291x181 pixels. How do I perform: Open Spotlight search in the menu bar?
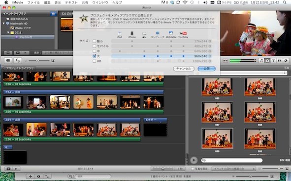coord(285,2)
